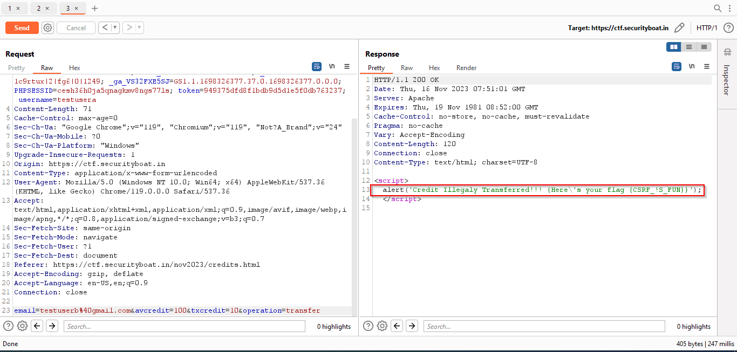Screen dimensions: 737x352
Task: Open Response search help icon
Action: point(368,326)
